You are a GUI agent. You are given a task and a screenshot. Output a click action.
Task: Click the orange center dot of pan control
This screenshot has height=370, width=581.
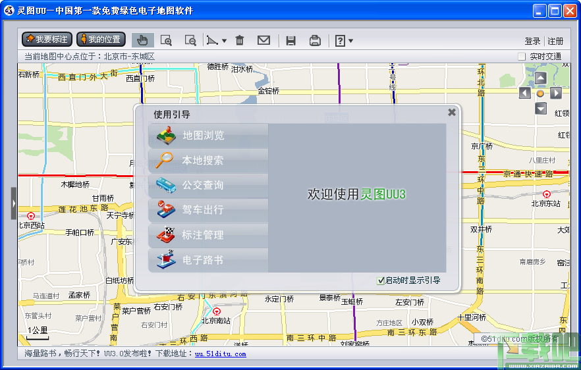541,93
